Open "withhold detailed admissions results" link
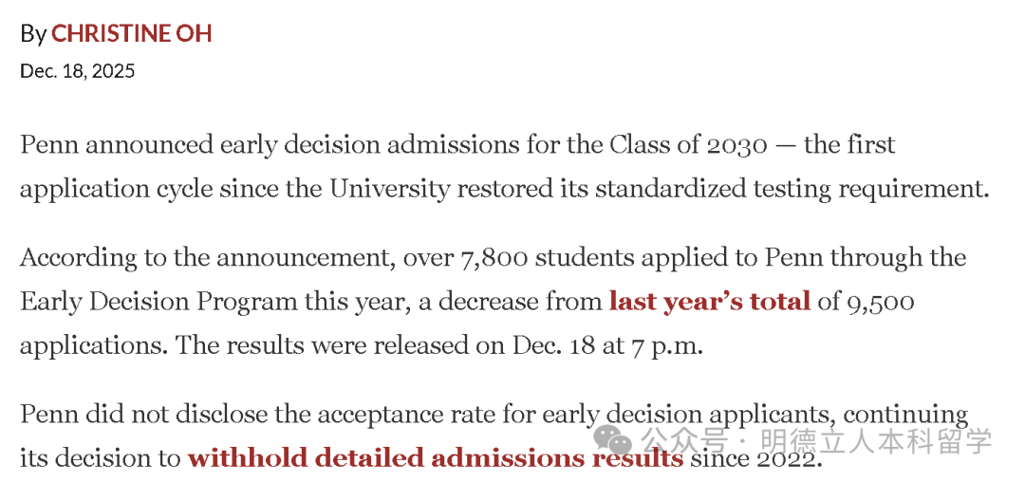 (x=435, y=458)
